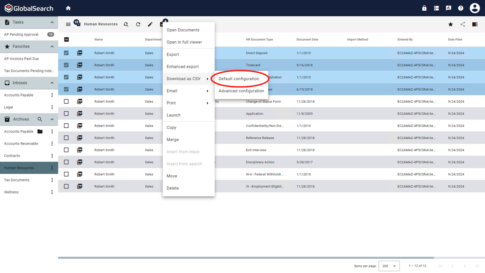Click the lock icon in the header
The width and height of the screenshot is (485, 273).
(x=424, y=8)
